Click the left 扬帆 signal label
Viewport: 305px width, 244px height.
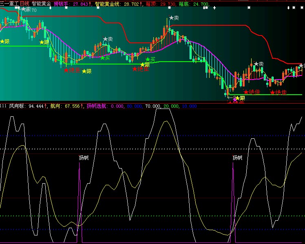pyautogui.click(x=84, y=157)
